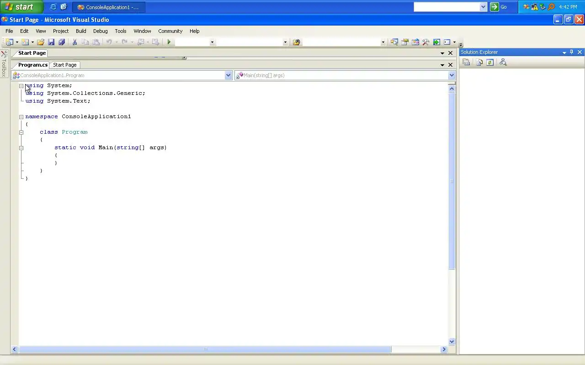Click the Add New Item toolbar icon
Image resolution: width=585 pixels, height=365 pixels.
pyautogui.click(x=25, y=42)
